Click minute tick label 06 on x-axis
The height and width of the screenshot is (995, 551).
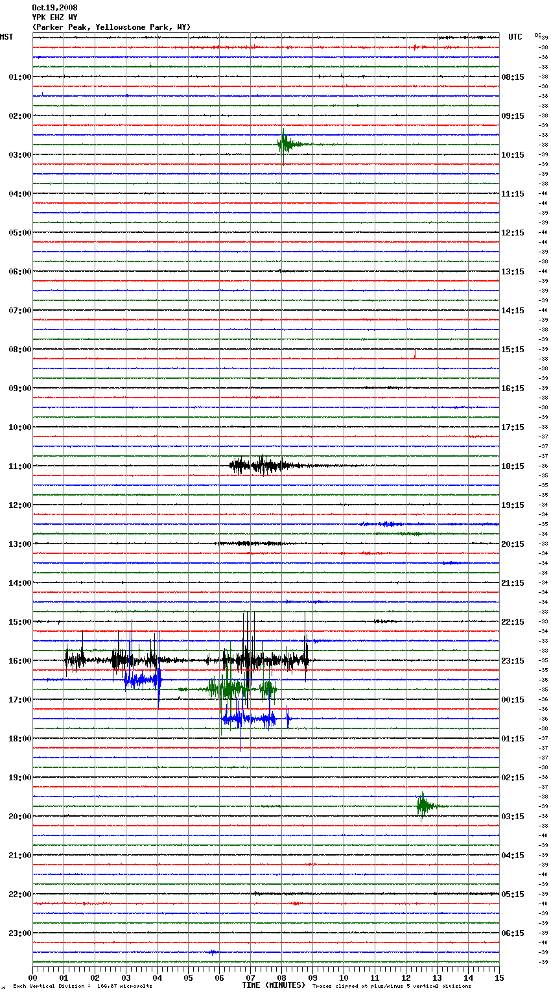[219, 977]
